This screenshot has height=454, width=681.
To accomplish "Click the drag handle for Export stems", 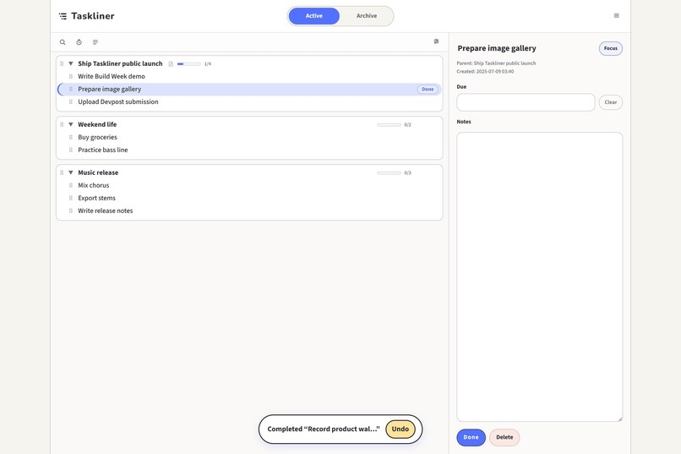I will coord(71,198).
